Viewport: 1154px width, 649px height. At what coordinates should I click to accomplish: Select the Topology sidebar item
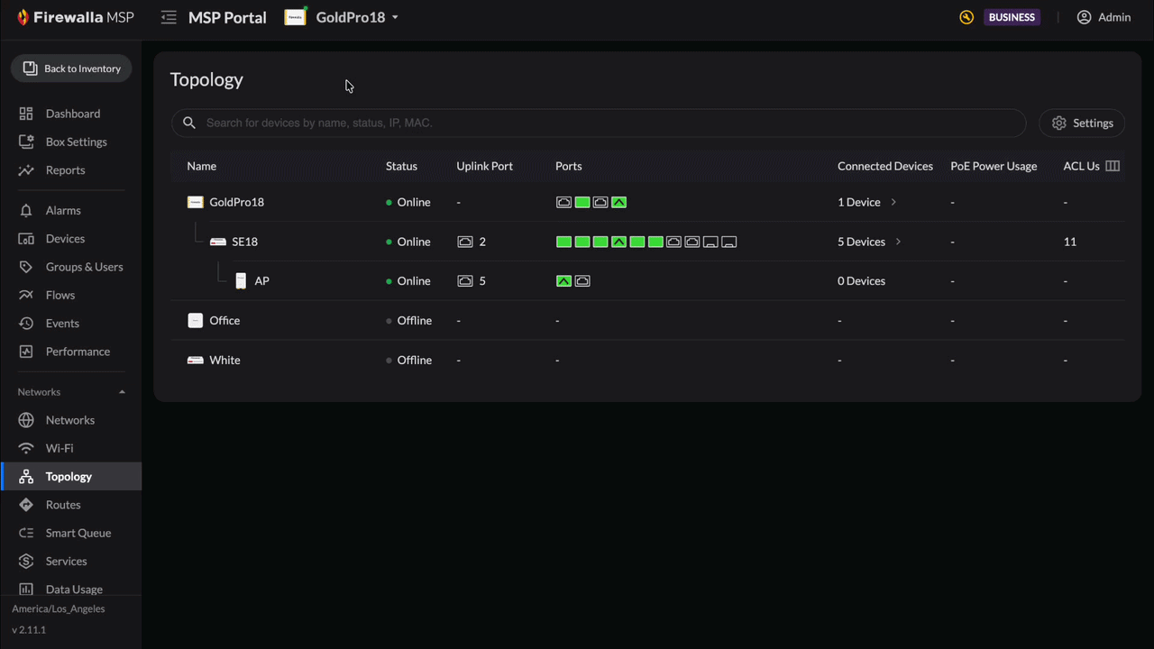click(71, 476)
